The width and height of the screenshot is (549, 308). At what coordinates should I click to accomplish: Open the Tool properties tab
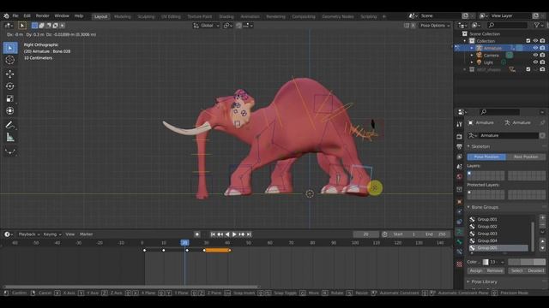(x=460, y=125)
